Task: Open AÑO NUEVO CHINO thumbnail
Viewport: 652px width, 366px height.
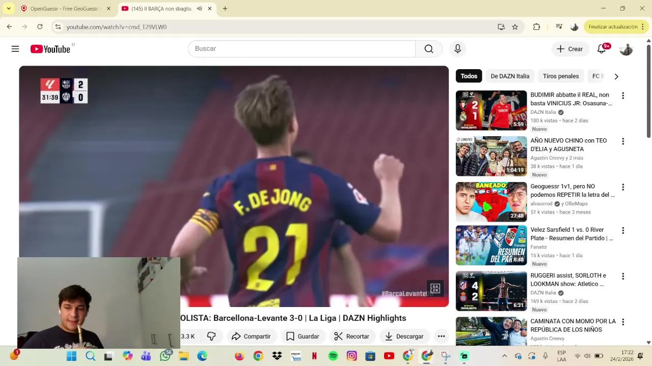Action: [491, 156]
